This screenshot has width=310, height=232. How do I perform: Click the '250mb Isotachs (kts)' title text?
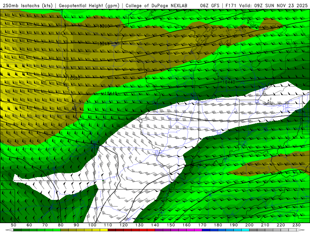[28, 5]
